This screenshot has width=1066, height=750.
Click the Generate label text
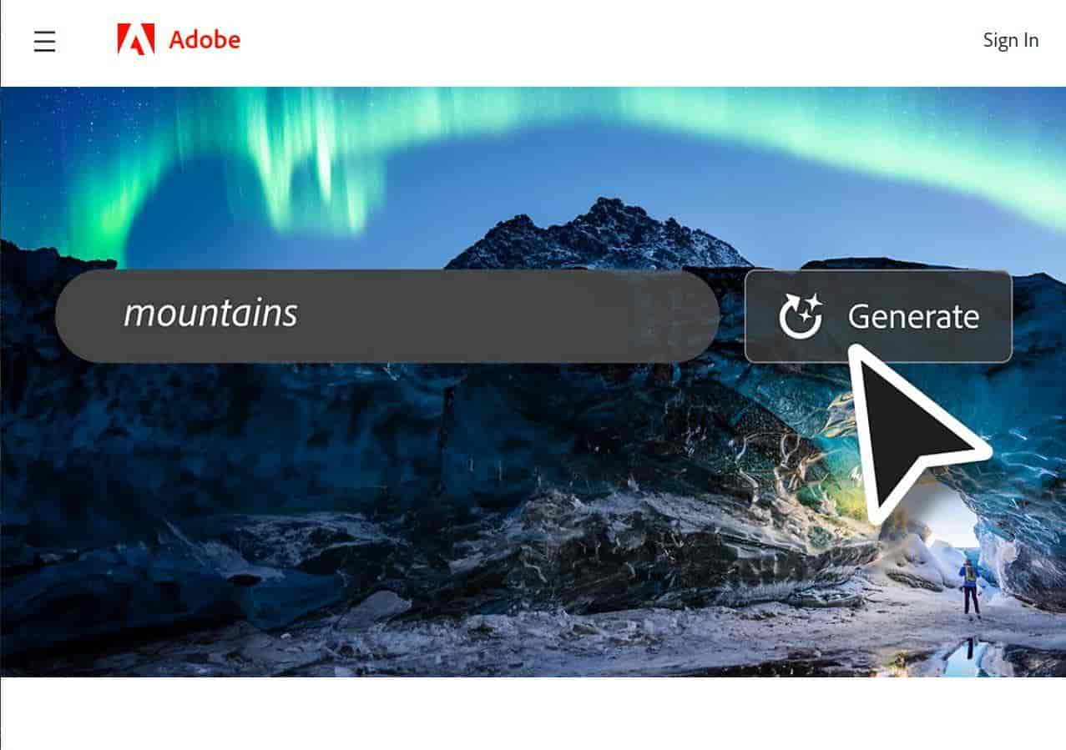(x=913, y=317)
